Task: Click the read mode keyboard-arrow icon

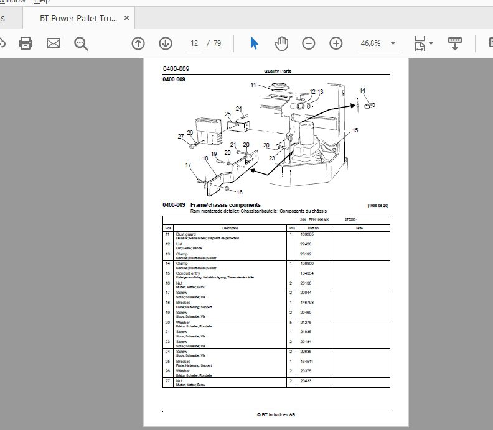Action: (x=454, y=43)
